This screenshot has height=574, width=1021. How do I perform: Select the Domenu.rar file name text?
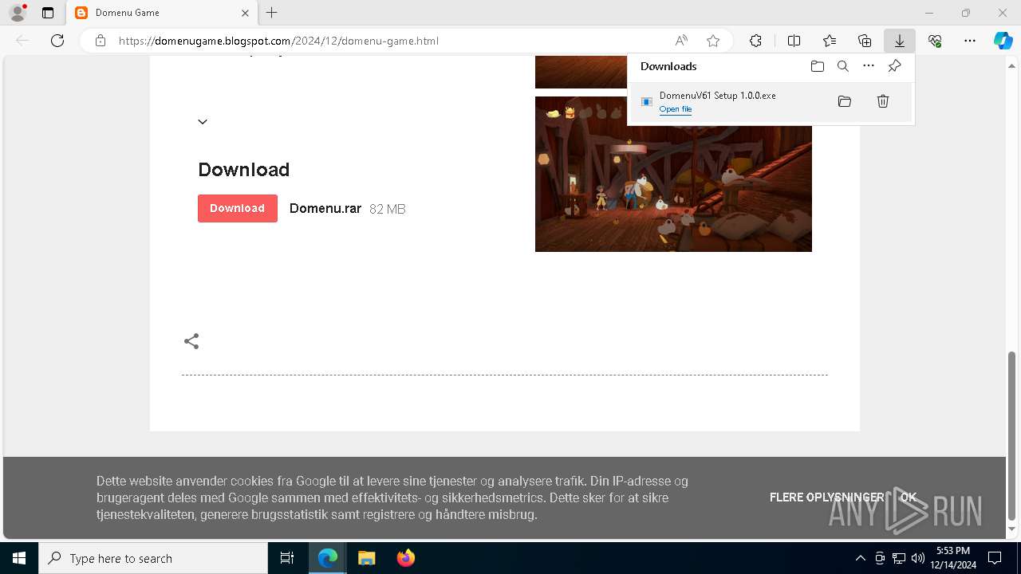325,209
